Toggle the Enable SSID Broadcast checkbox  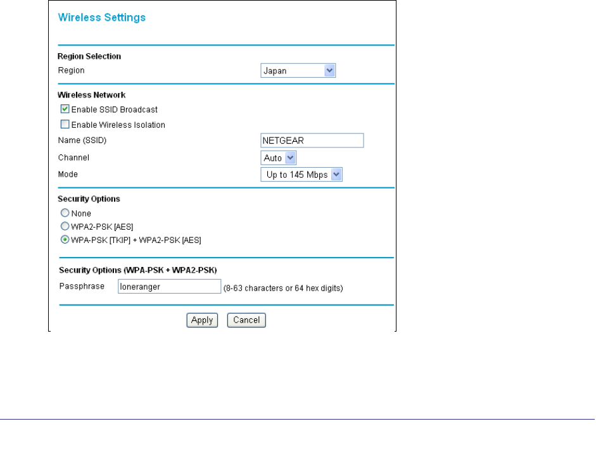pos(65,109)
